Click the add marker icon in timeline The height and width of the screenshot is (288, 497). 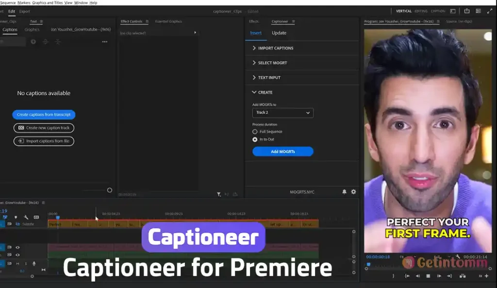[16, 217]
